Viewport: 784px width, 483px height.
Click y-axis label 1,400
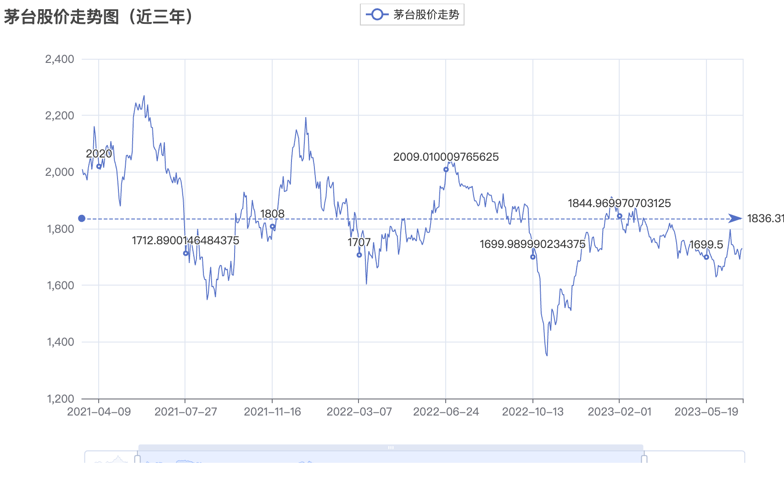[60, 342]
